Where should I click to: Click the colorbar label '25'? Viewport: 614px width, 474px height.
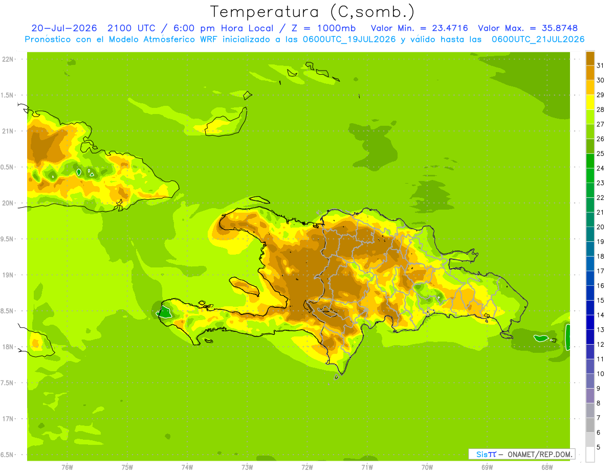pyautogui.click(x=600, y=153)
